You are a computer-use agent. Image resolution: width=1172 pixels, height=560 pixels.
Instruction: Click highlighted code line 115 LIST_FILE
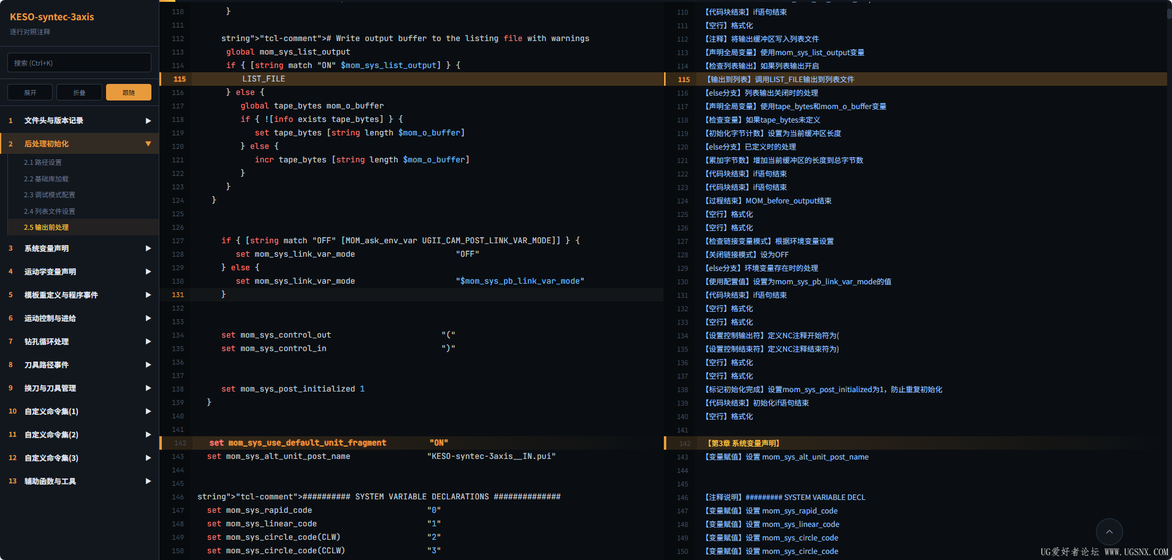(x=264, y=79)
